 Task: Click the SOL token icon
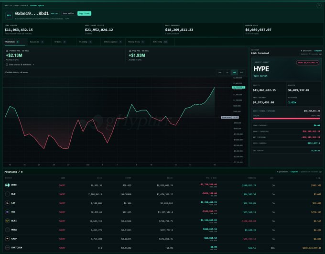click(x=7, y=212)
